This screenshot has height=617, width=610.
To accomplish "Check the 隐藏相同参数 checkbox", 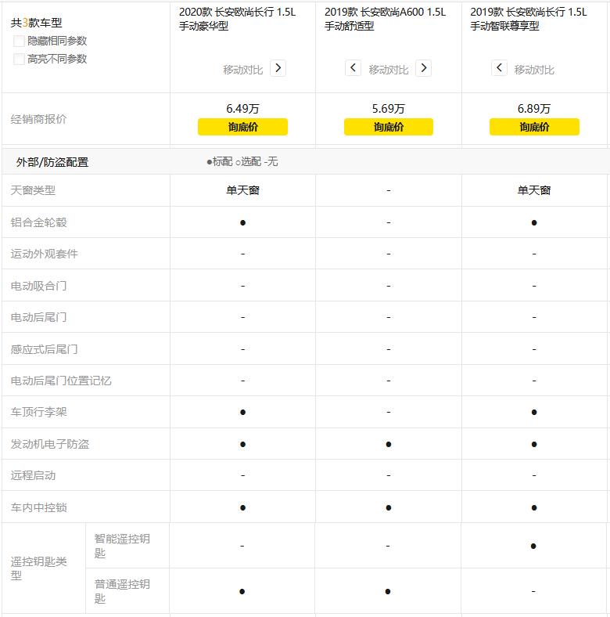I will (x=19, y=41).
